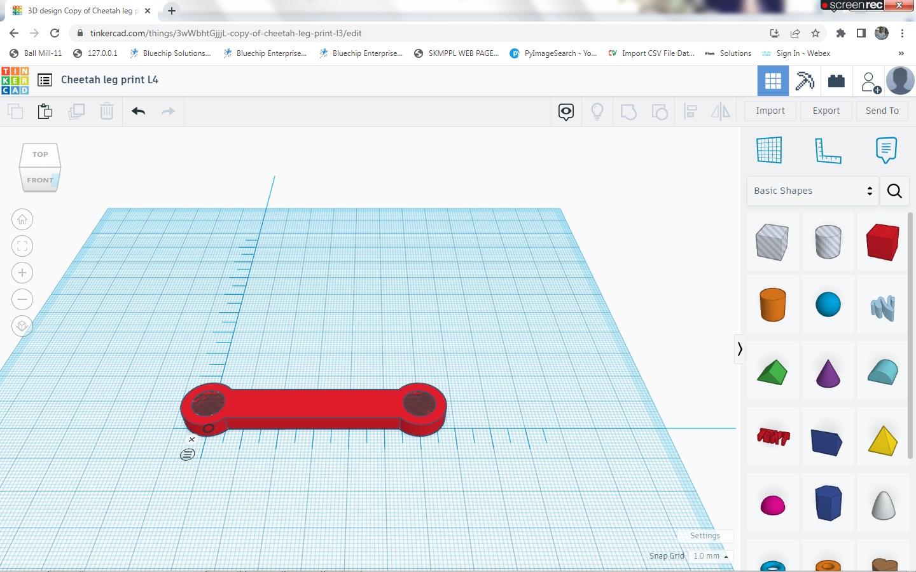Screen dimensions: 916x572
Task: Select the striped Cylinder hole shape
Action: (828, 242)
